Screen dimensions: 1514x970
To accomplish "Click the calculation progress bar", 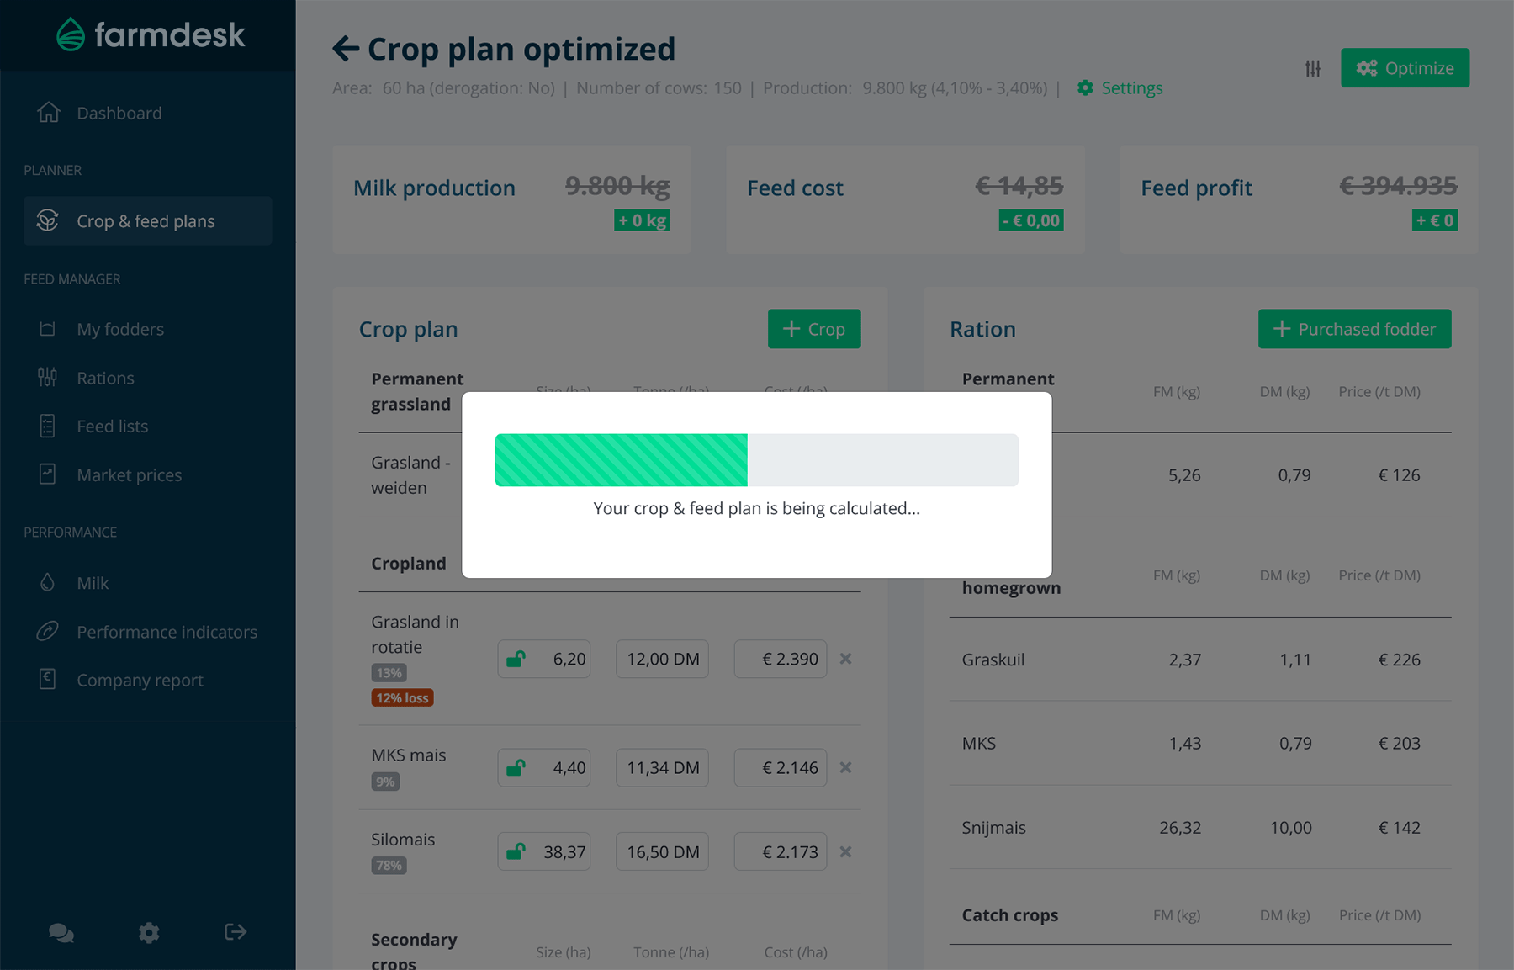I will pos(756,460).
